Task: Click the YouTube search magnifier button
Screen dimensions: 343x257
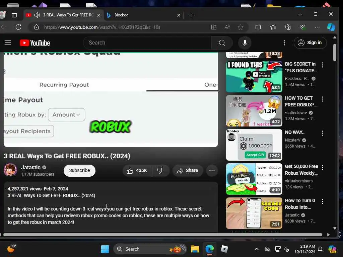Action: pos(222,43)
